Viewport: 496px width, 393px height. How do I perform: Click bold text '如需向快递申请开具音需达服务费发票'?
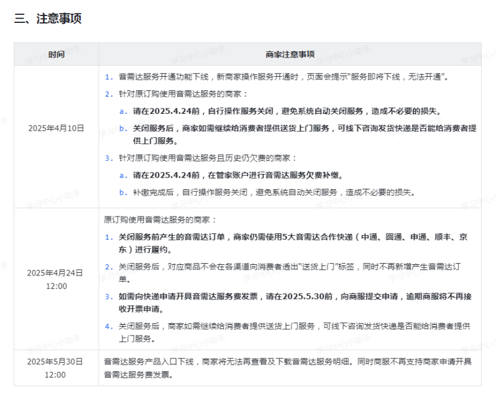point(188,296)
